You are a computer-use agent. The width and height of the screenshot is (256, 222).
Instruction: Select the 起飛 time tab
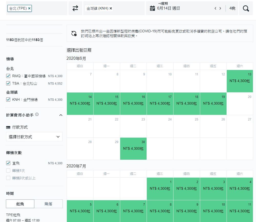point(20,204)
